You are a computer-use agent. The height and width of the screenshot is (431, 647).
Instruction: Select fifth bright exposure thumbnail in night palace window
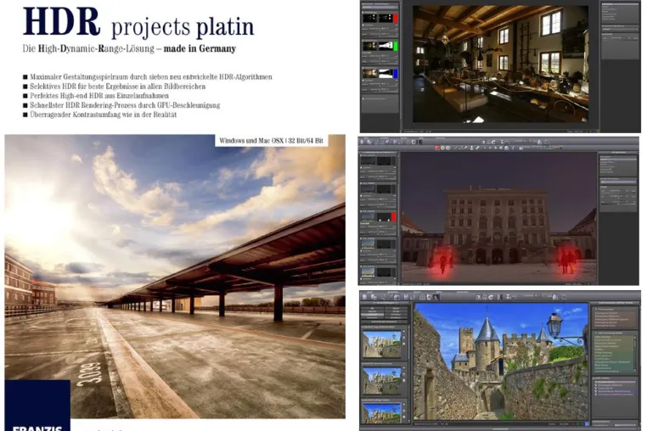[368, 271]
